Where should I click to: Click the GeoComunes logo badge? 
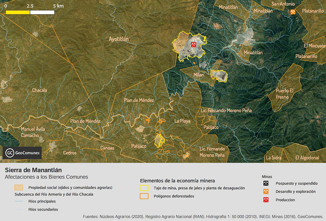(23, 153)
